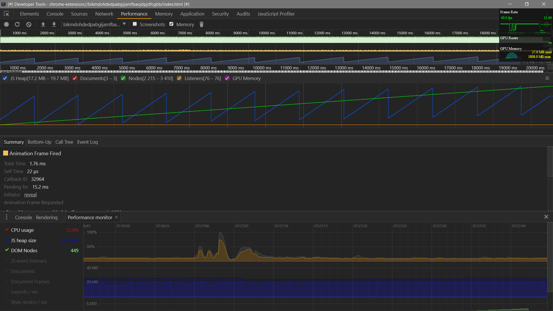Follow the Initiator reveal link
Viewport: 553px width, 311px height.
[31, 195]
